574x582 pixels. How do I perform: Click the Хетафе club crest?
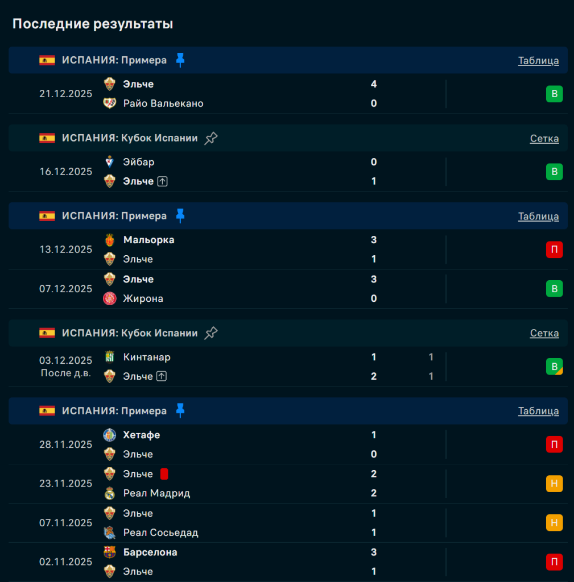(x=110, y=435)
